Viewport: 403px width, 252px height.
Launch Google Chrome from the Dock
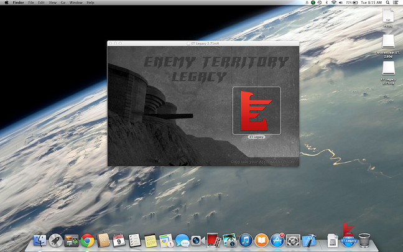87,241
